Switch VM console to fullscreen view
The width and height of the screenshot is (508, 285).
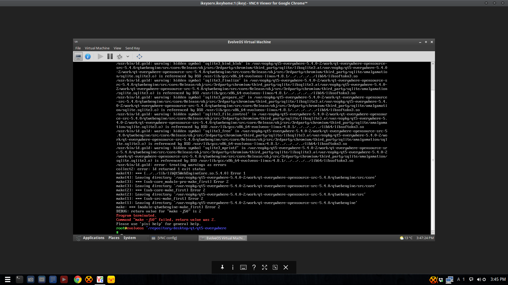click(139, 56)
